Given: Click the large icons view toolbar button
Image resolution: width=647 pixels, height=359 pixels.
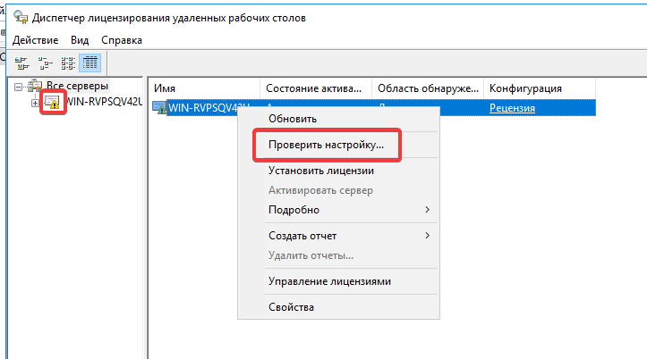Looking at the screenshot, I should coord(21,63).
